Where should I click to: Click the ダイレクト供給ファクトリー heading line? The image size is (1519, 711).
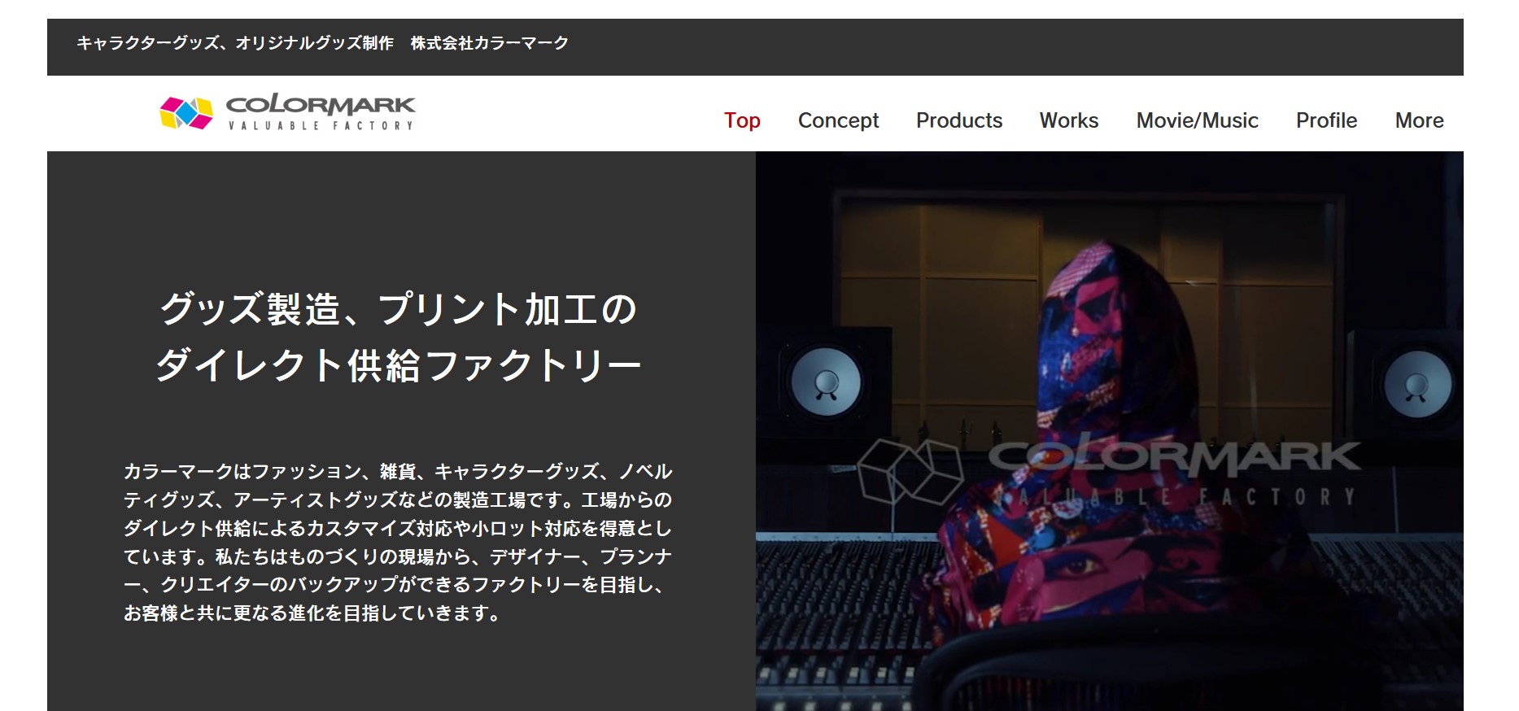coord(398,365)
